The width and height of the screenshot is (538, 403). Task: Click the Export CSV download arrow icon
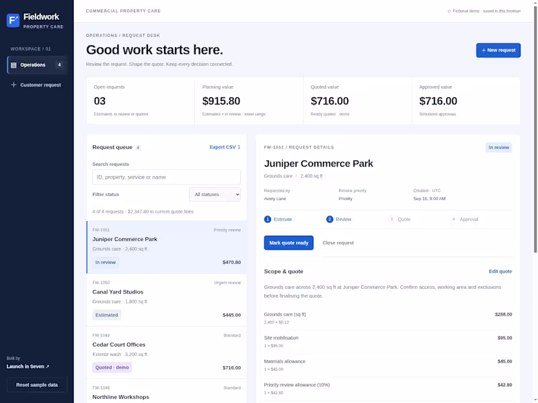[x=239, y=147]
